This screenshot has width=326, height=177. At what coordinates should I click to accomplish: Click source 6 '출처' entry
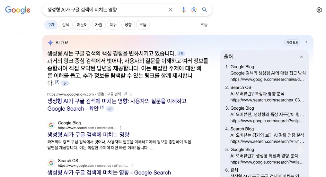pos(234,170)
